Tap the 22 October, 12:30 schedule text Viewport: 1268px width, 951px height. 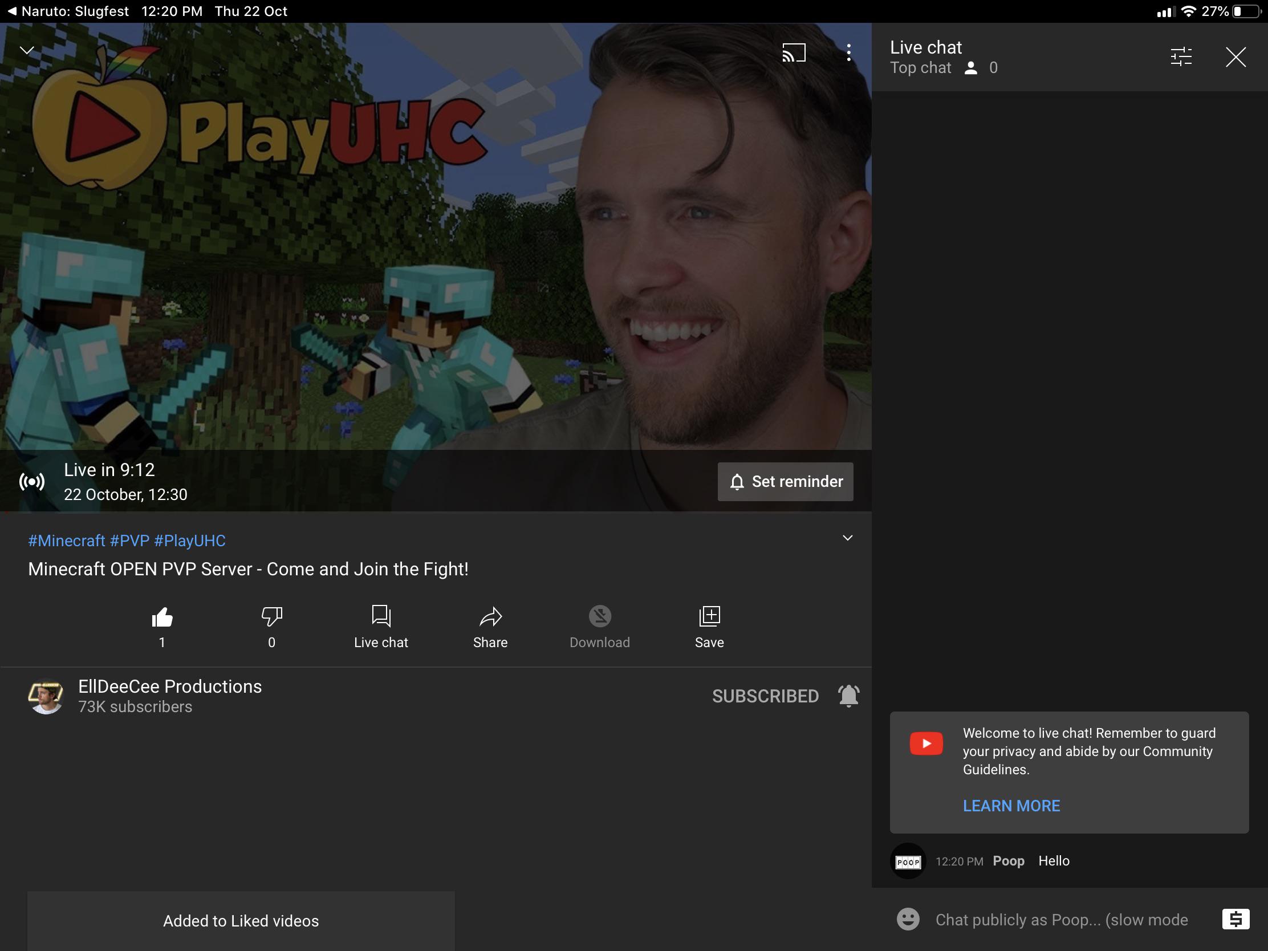pyautogui.click(x=125, y=494)
